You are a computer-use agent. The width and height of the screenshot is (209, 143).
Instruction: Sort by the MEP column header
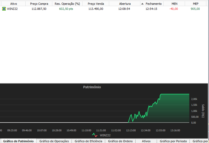(196, 4)
